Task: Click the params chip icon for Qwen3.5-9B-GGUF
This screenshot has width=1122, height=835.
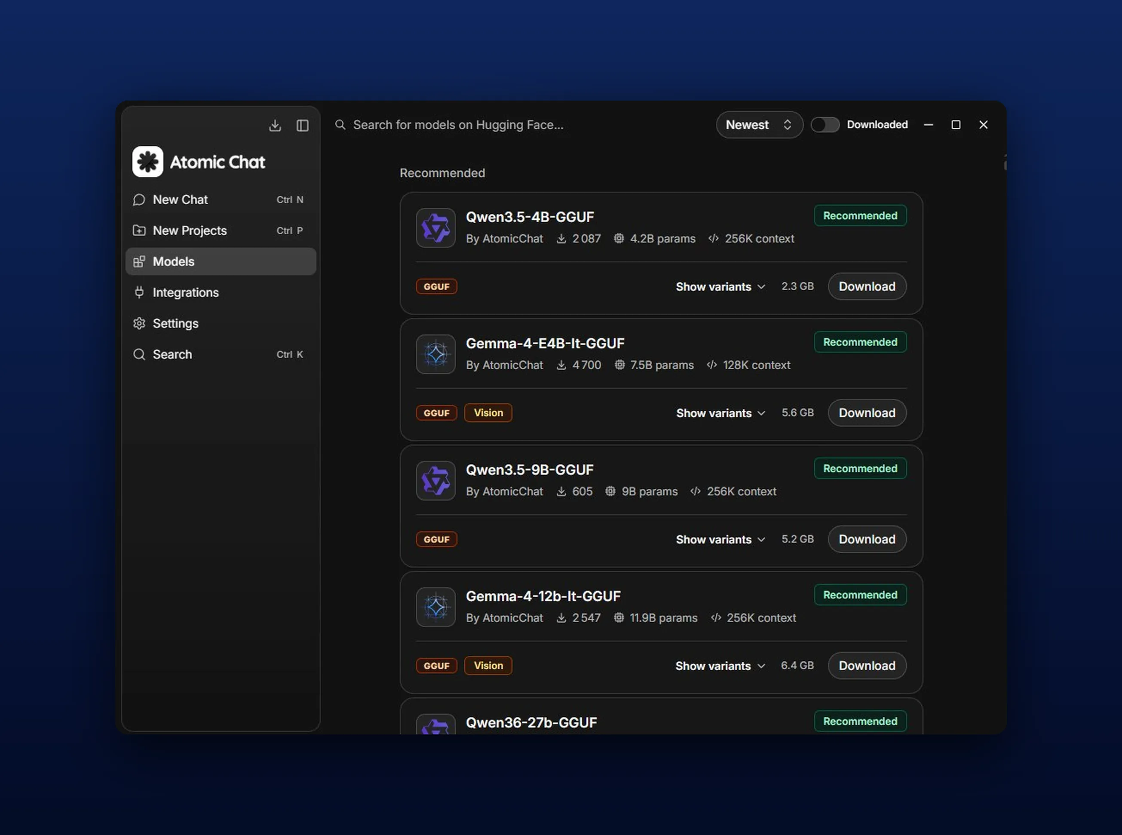Action: pos(610,491)
